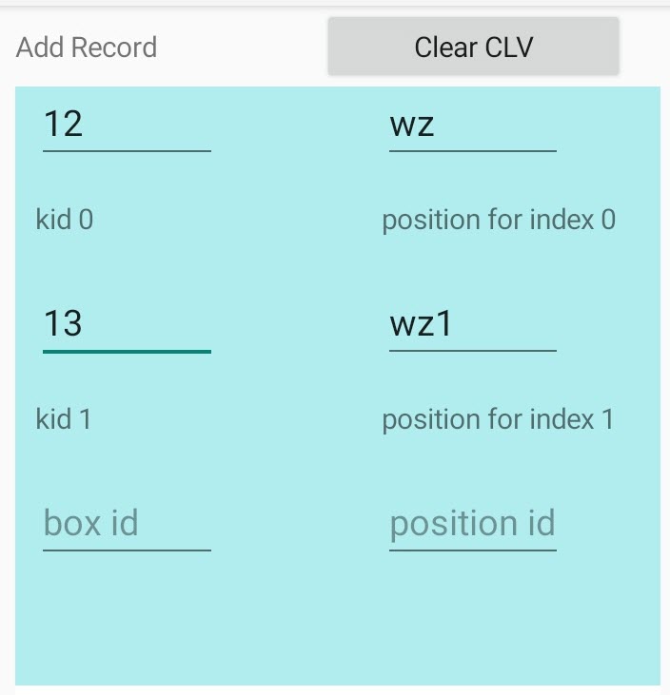670x695 pixels.
Task: Click the first row's left text field
Action: pyautogui.click(x=126, y=125)
